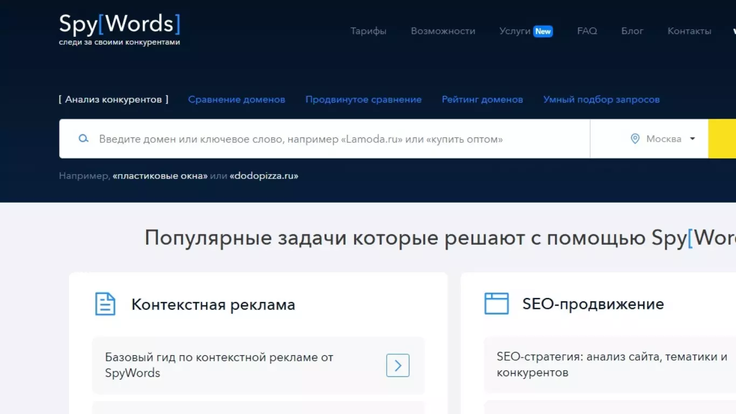
Task: Open the Блог menu item
Action: (x=632, y=31)
